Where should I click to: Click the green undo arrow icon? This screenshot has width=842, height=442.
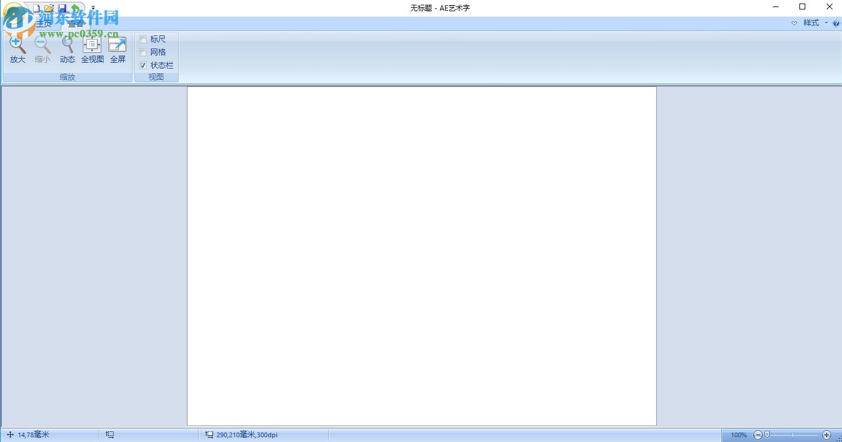(75, 8)
